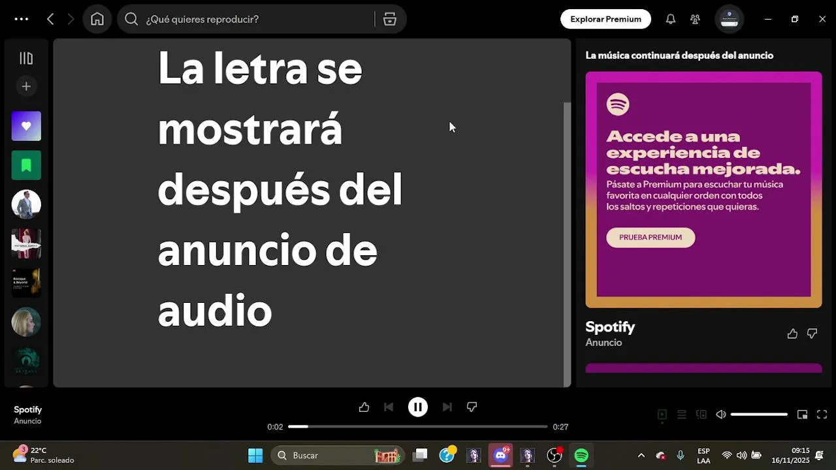Open the blonde woman artist thumbnail
The image size is (836, 470).
[x=26, y=322]
